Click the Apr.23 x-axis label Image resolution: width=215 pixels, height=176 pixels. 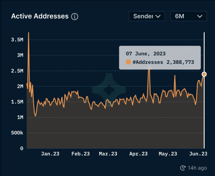[x=138, y=154]
